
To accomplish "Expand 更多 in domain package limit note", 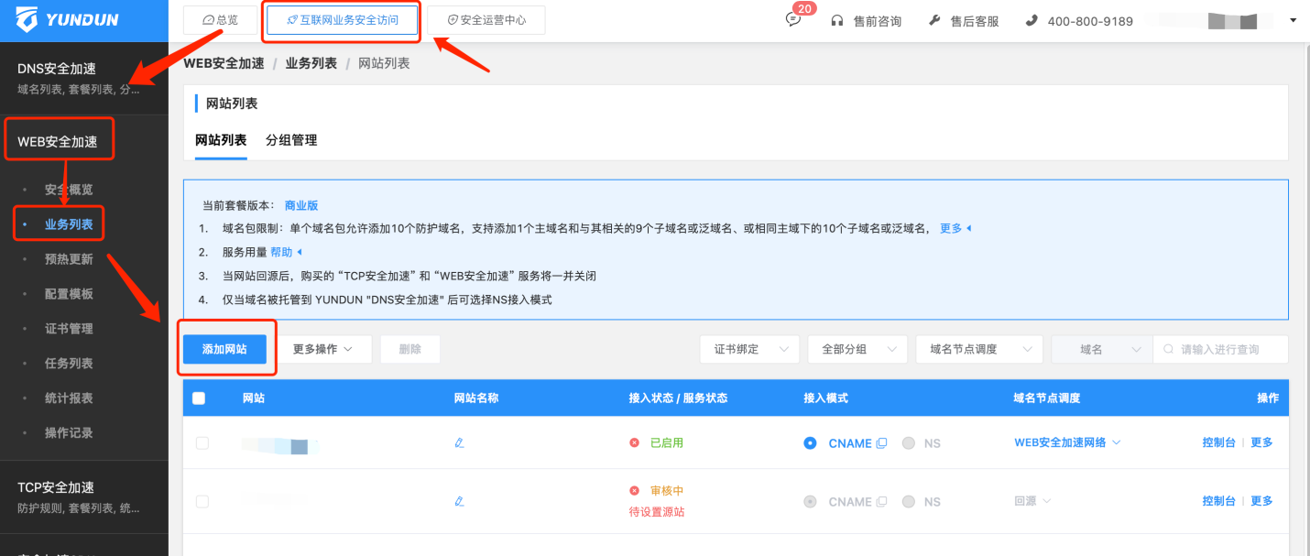I will 955,228.
